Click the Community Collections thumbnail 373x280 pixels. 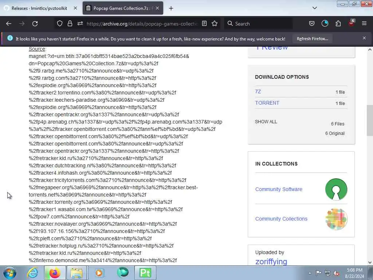(x=336, y=219)
